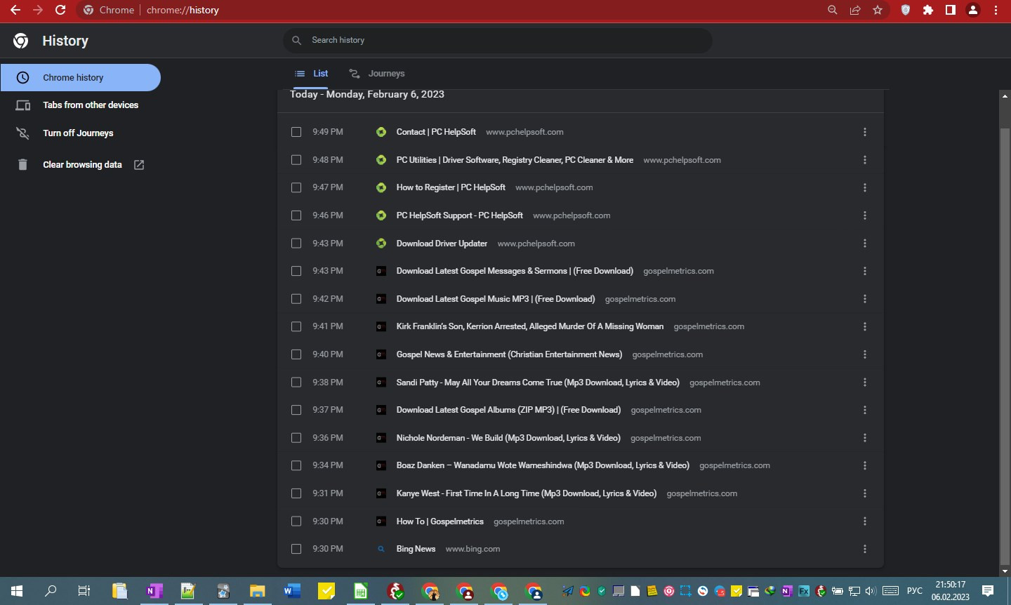Open actions menu for Gospel Music MP3 entry
This screenshot has width=1011, height=605.
pyautogui.click(x=865, y=299)
